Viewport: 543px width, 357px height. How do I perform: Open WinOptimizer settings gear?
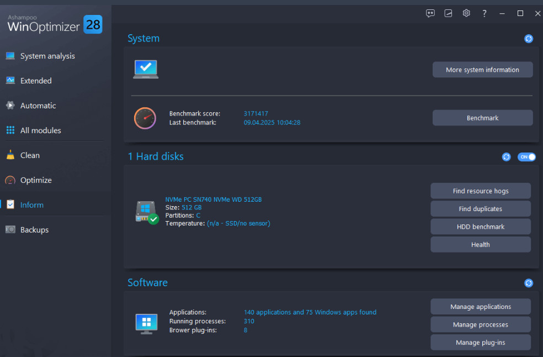pos(466,13)
